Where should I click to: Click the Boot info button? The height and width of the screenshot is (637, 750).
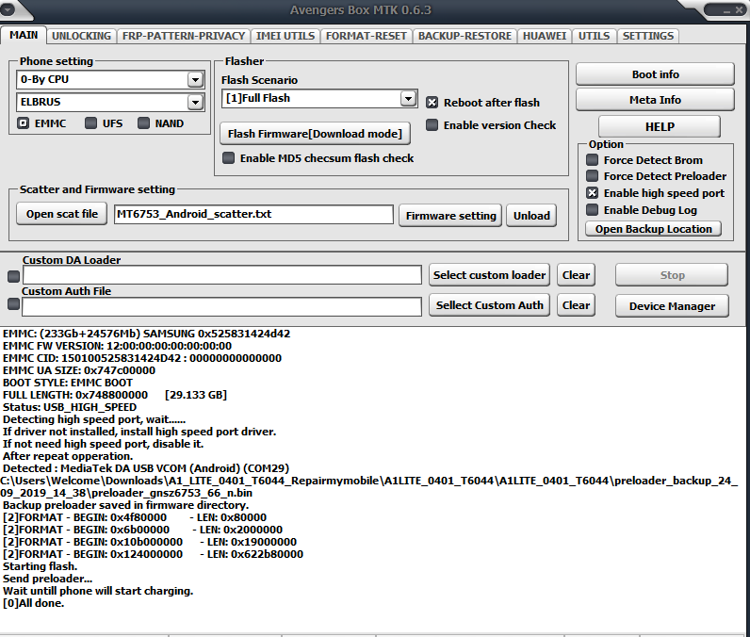click(655, 74)
